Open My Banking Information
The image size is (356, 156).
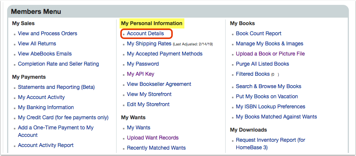pos(46,107)
